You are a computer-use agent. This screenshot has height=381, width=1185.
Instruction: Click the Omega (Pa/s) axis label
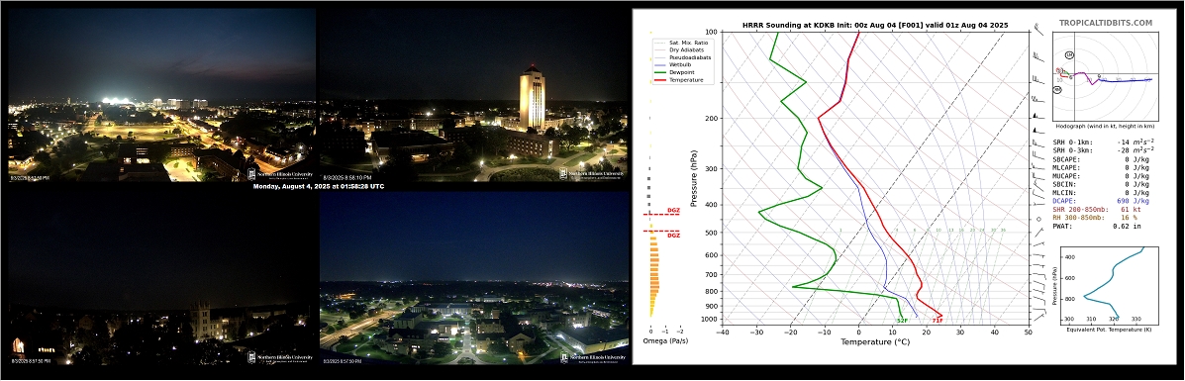click(665, 341)
